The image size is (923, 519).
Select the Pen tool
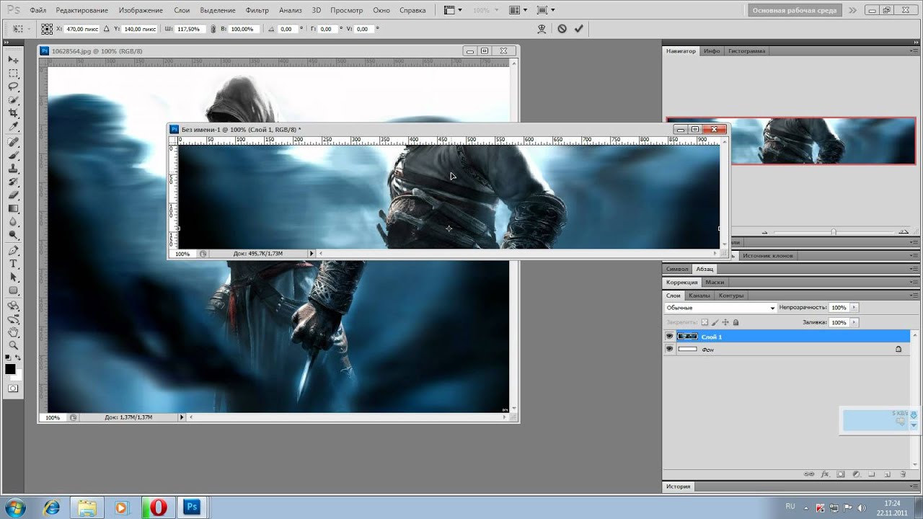(13, 251)
